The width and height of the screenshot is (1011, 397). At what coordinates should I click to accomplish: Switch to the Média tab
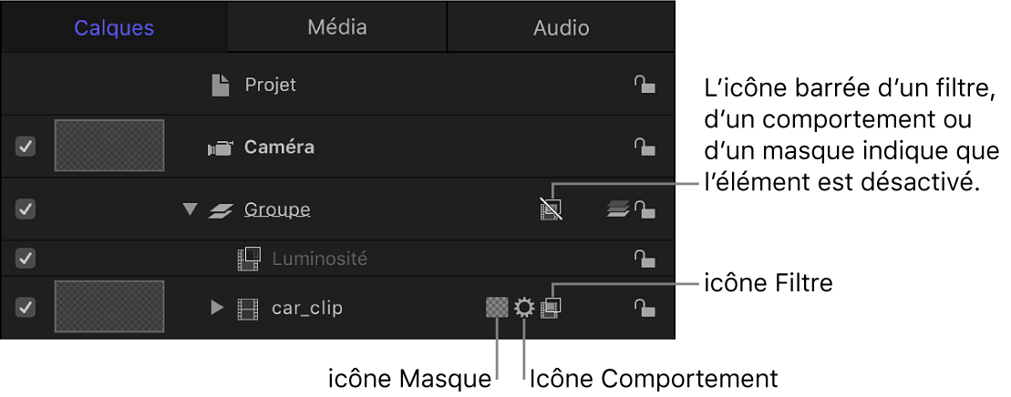click(x=336, y=27)
